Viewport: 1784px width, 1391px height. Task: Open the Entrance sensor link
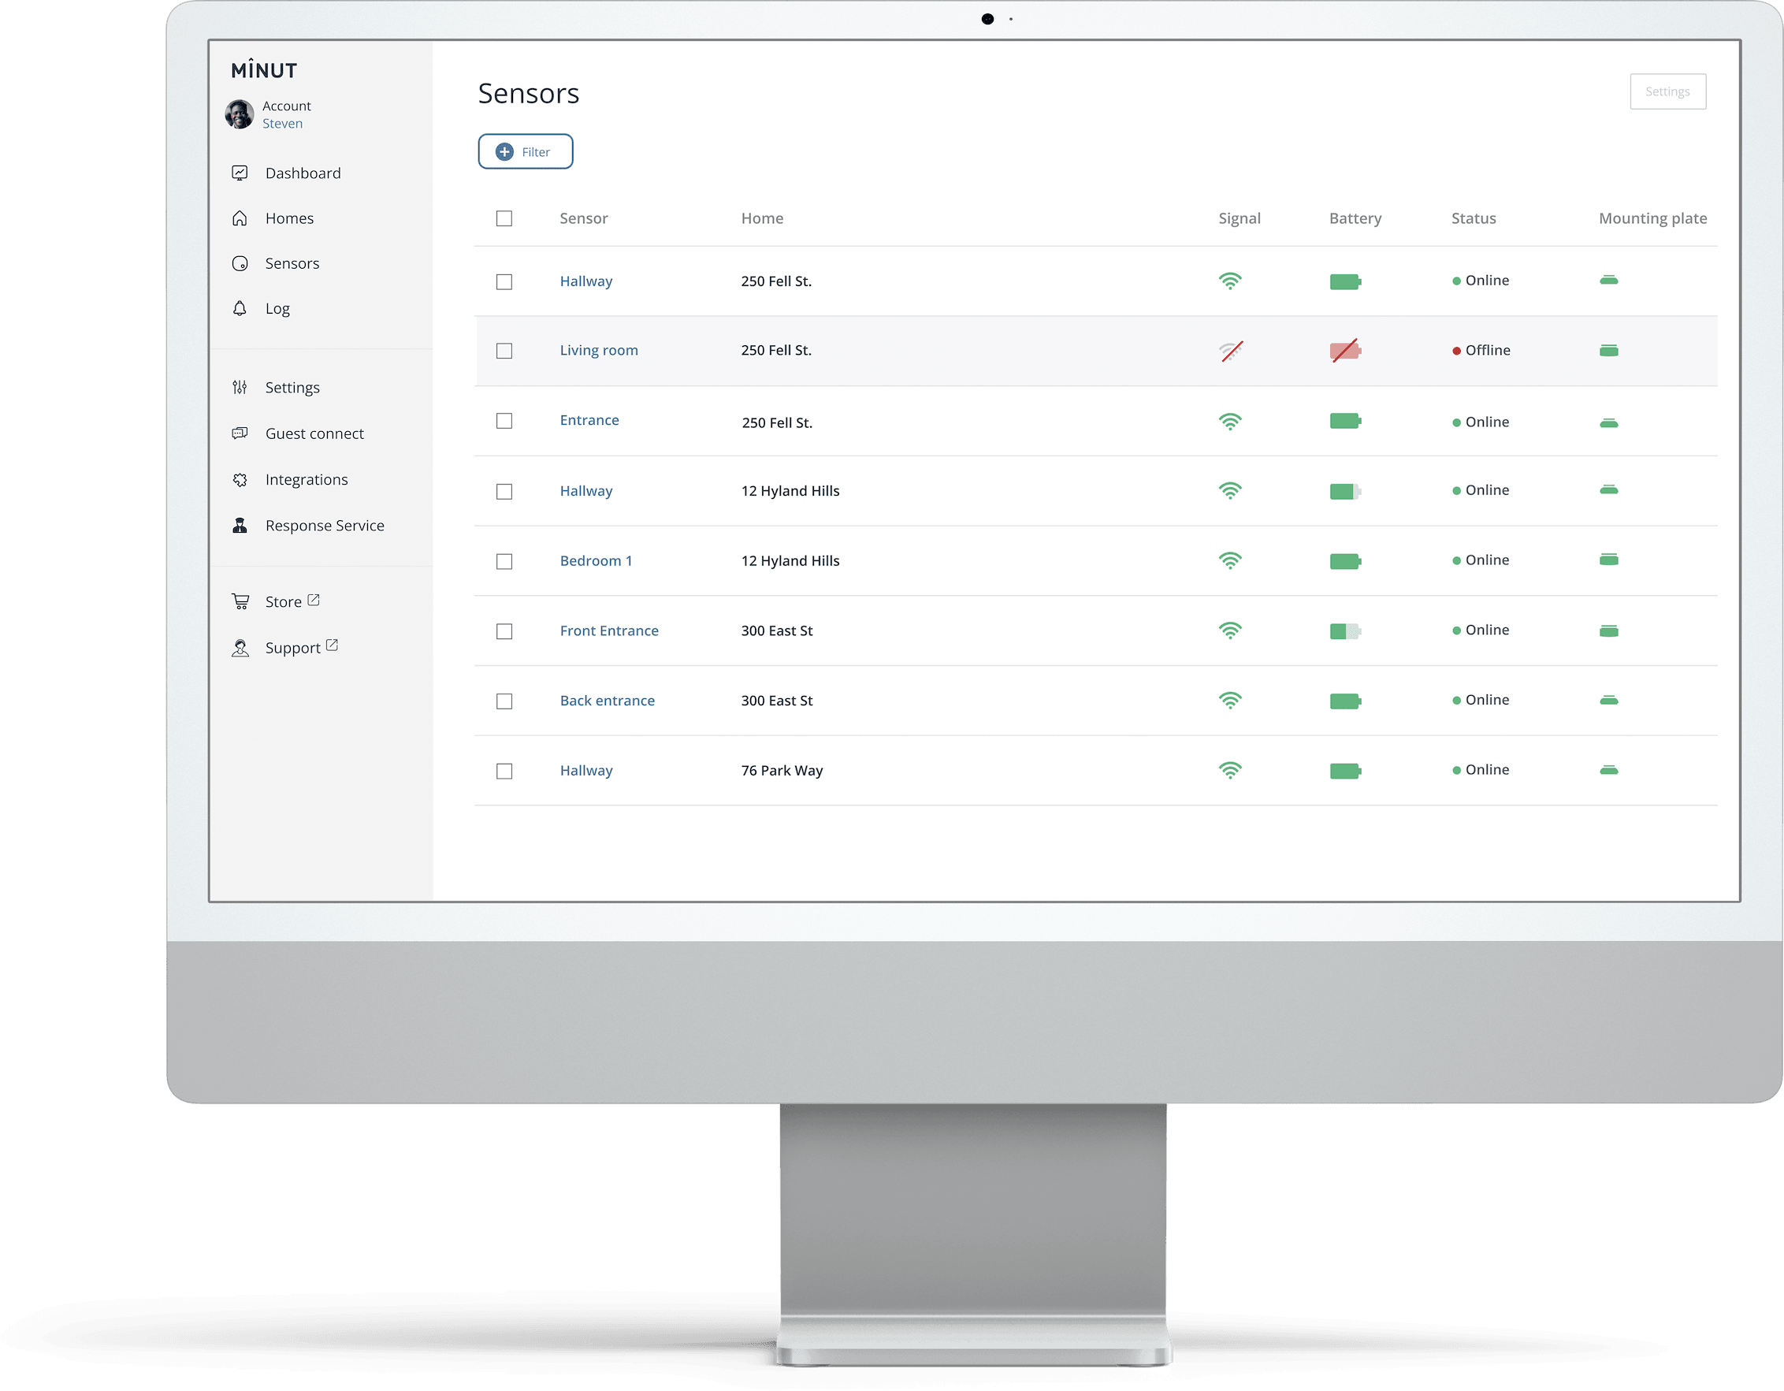point(589,420)
